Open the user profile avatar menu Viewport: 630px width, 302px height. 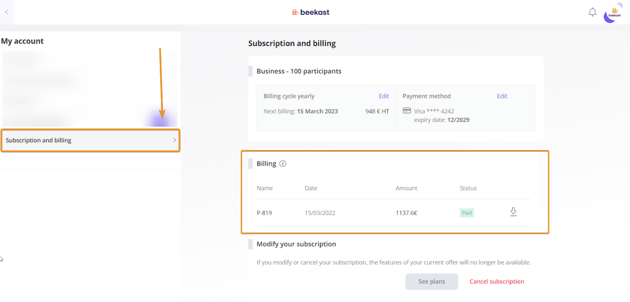pos(612,14)
